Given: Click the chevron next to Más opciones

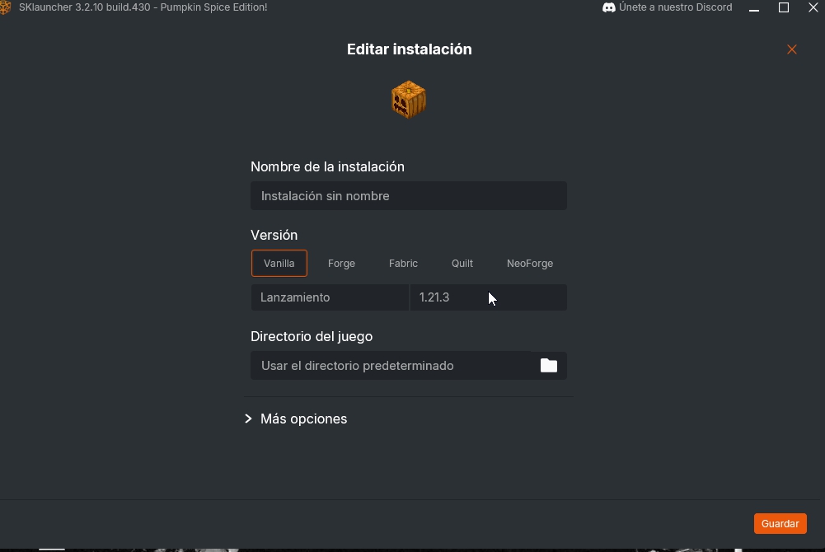Looking at the screenshot, I should tap(248, 419).
